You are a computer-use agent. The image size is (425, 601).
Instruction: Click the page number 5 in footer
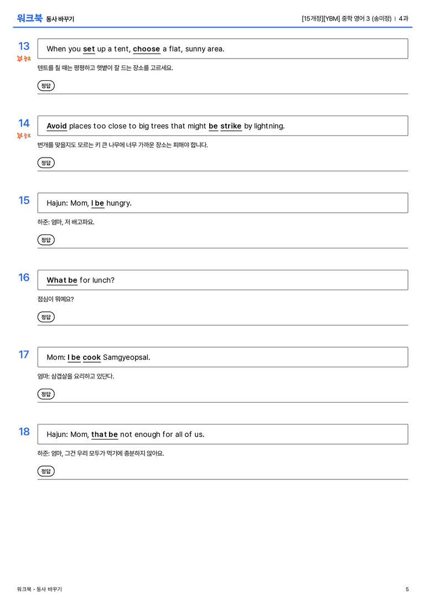407,589
